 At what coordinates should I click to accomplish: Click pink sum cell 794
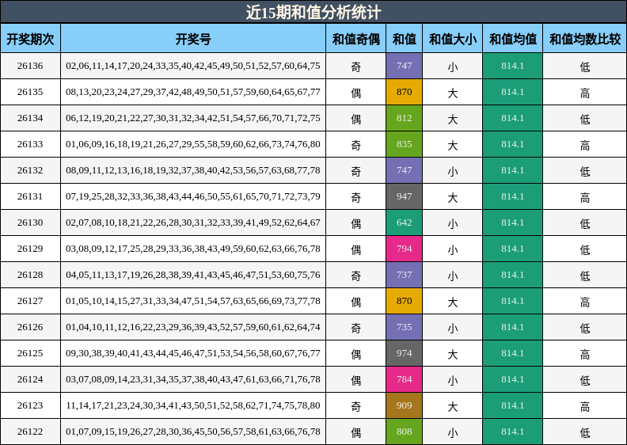point(405,249)
